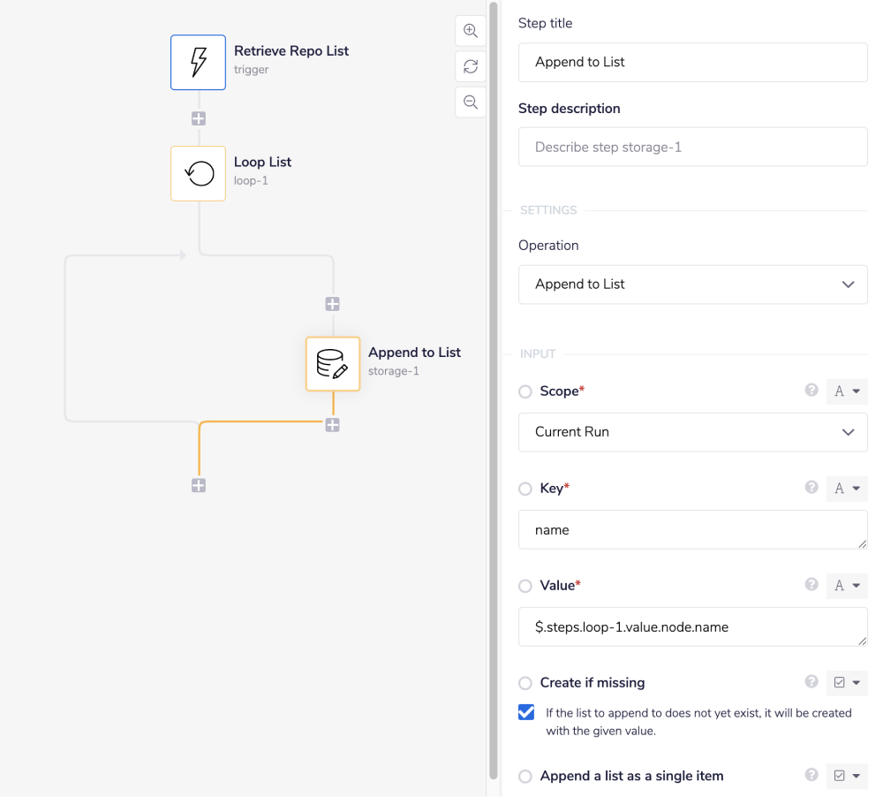Screen dimensions: 883x797
Task: Open help for the Scope field
Action: click(x=811, y=390)
